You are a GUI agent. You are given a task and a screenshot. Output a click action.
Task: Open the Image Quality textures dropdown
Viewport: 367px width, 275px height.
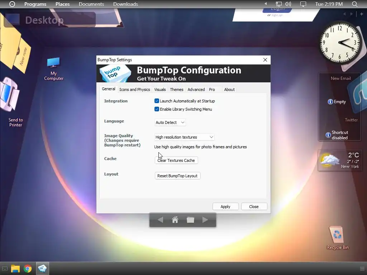point(184,137)
